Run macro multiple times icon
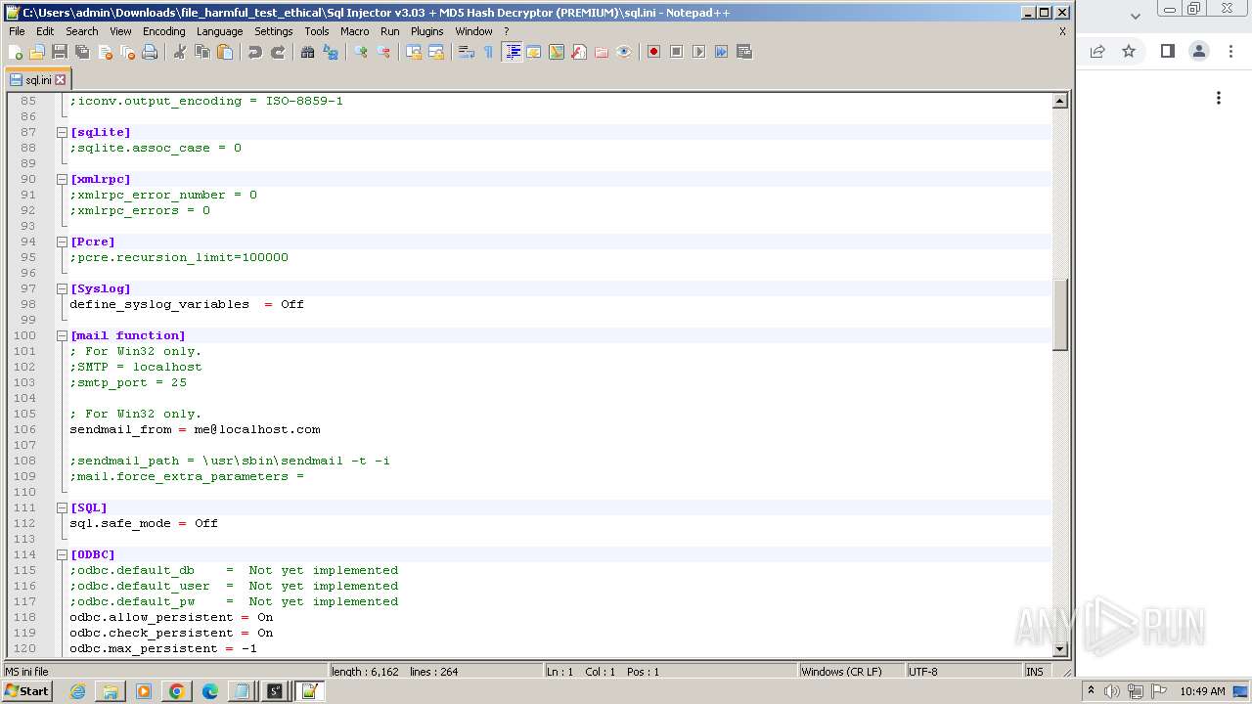The image size is (1252, 704). click(721, 52)
